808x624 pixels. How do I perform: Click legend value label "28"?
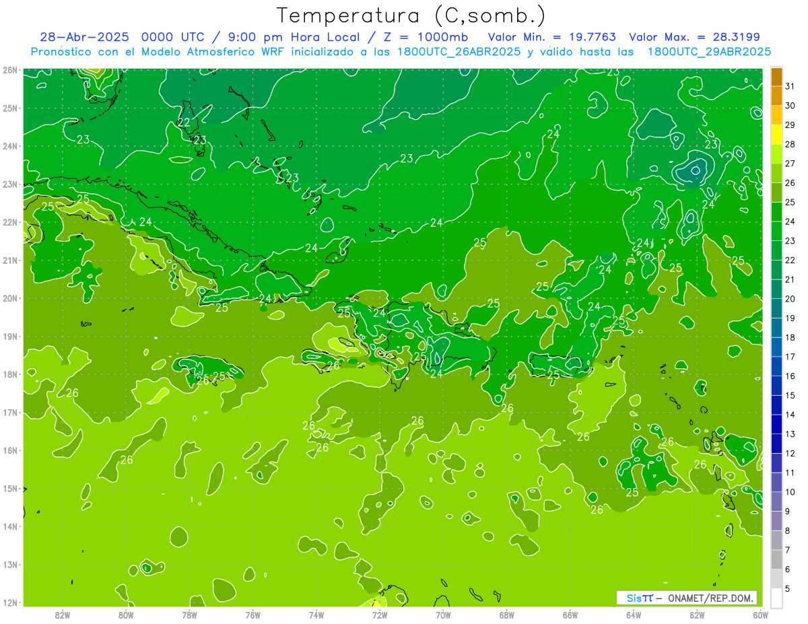(790, 144)
